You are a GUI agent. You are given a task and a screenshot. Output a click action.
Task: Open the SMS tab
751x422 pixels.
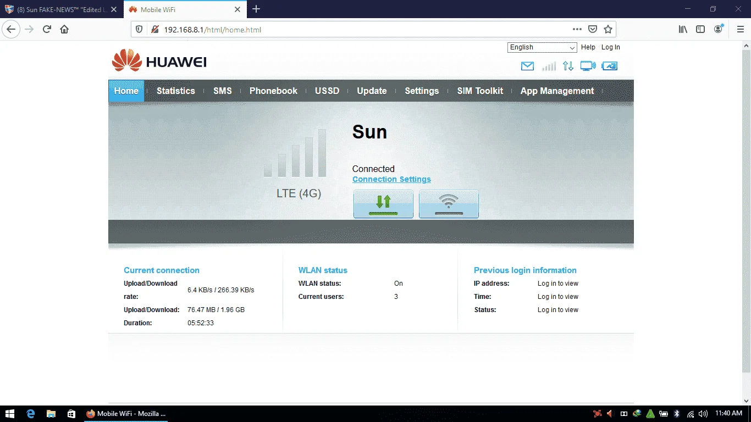point(223,91)
